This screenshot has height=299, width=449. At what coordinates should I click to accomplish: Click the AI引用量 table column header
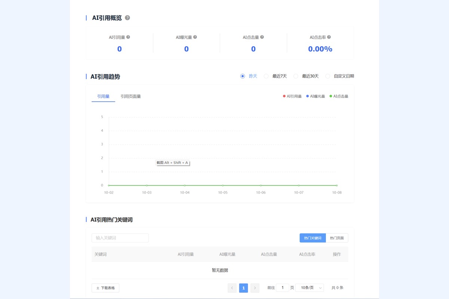click(x=186, y=254)
